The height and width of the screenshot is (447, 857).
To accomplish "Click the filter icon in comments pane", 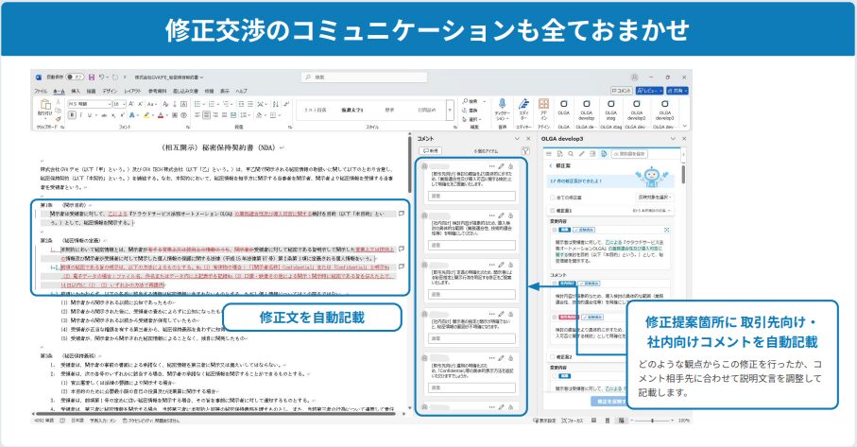I will [524, 151].
